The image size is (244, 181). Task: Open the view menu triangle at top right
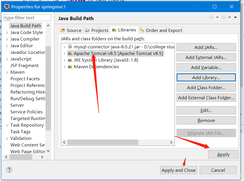(235, 18)
